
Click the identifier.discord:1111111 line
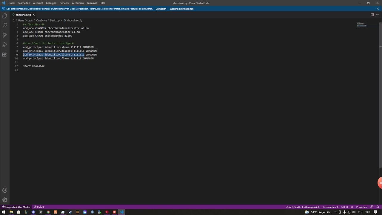click(60, 51)
